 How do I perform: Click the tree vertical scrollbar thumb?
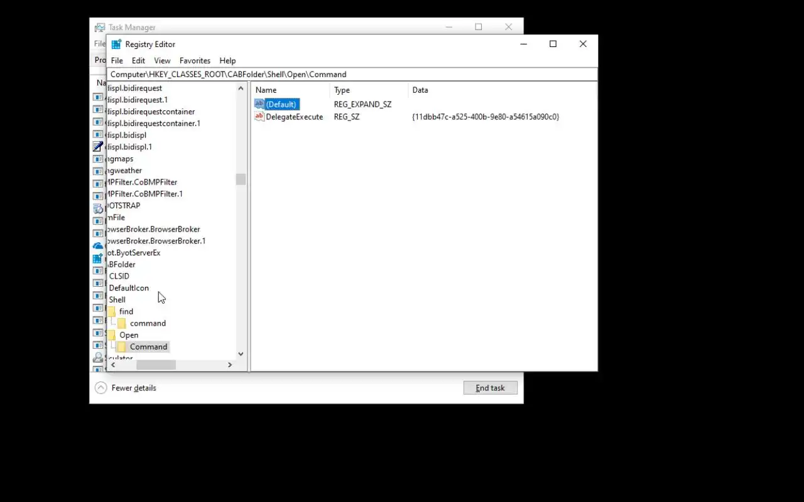tap(241, 179)
